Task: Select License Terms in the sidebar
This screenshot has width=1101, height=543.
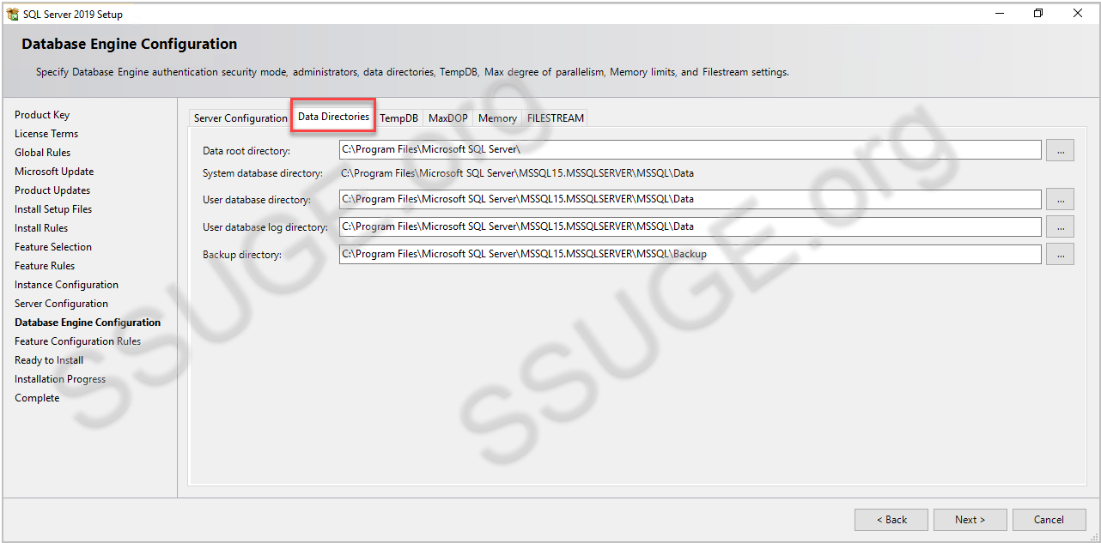Action: pyautogui.click(x=46, y=133)
